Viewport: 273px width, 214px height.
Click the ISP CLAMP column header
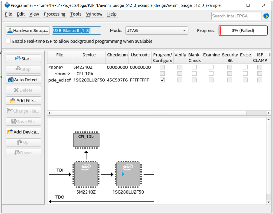pos(260,57)
